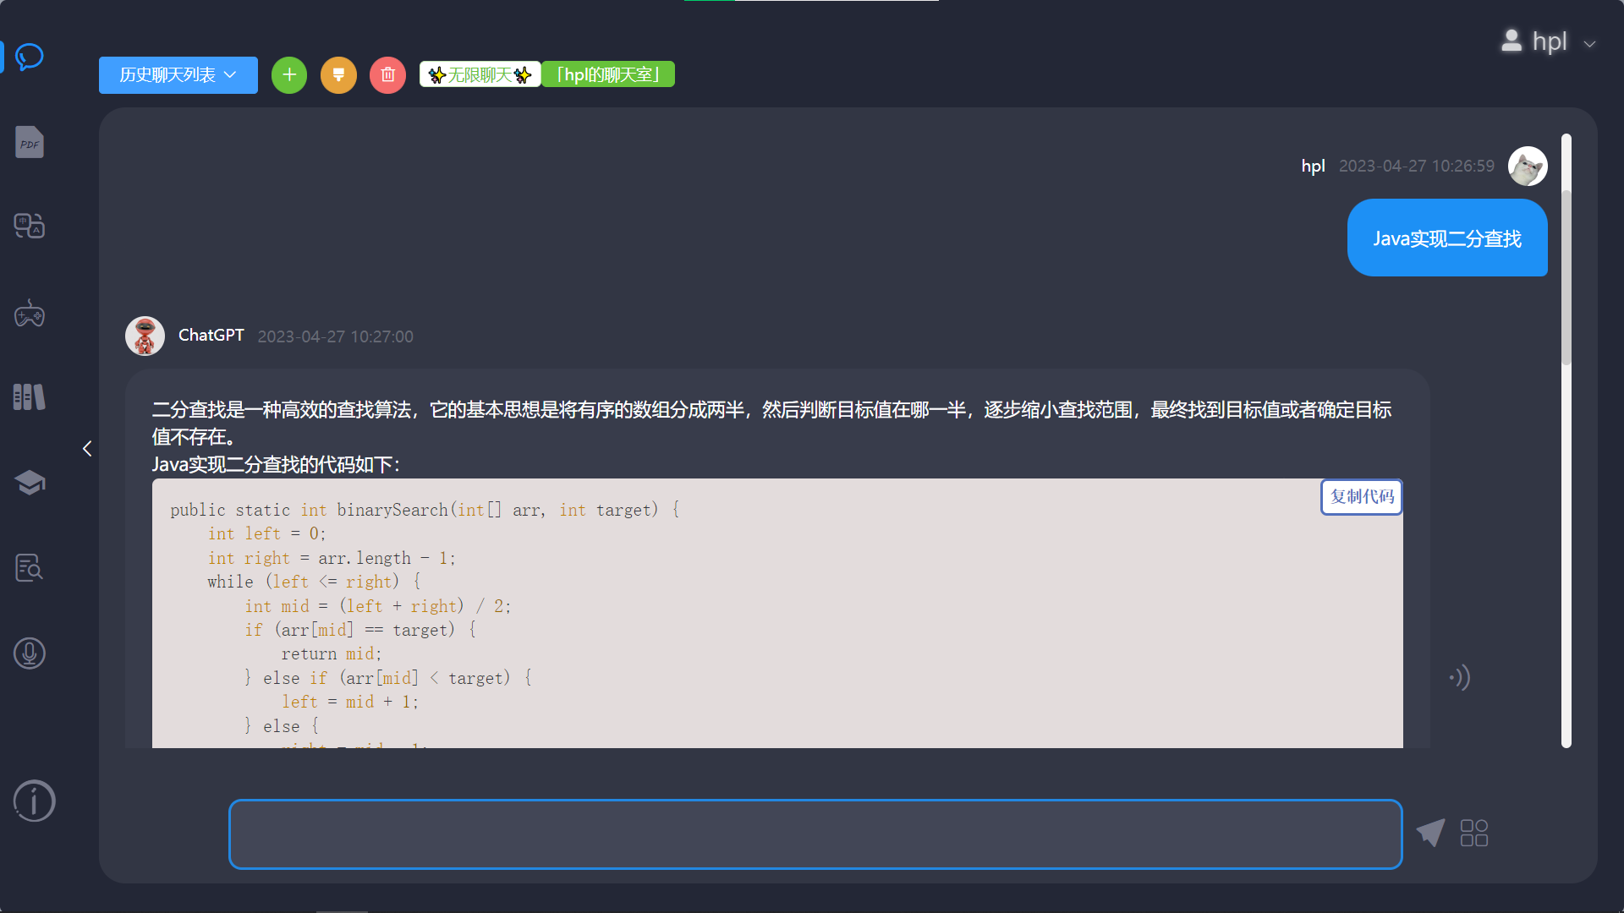
Task: Click the green plus new chat button
Action: [289, 75]
